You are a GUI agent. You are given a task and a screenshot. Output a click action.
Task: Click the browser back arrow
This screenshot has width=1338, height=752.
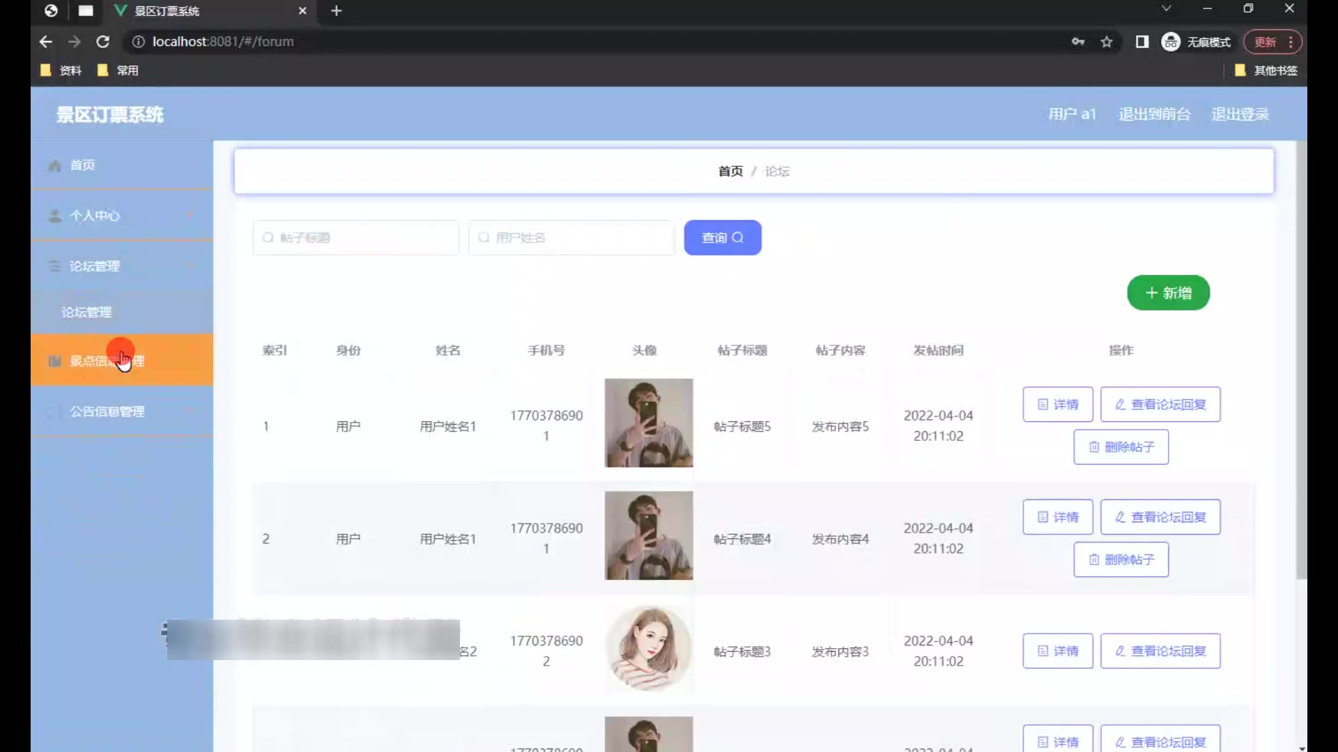46,42
